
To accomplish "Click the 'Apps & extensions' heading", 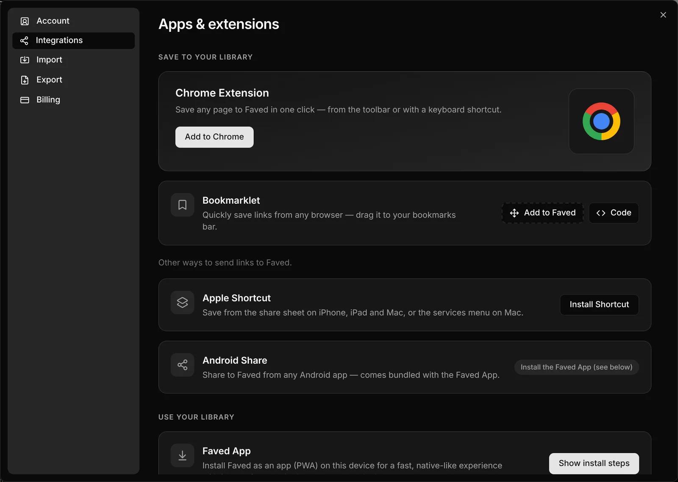I will tap(219, 24).
